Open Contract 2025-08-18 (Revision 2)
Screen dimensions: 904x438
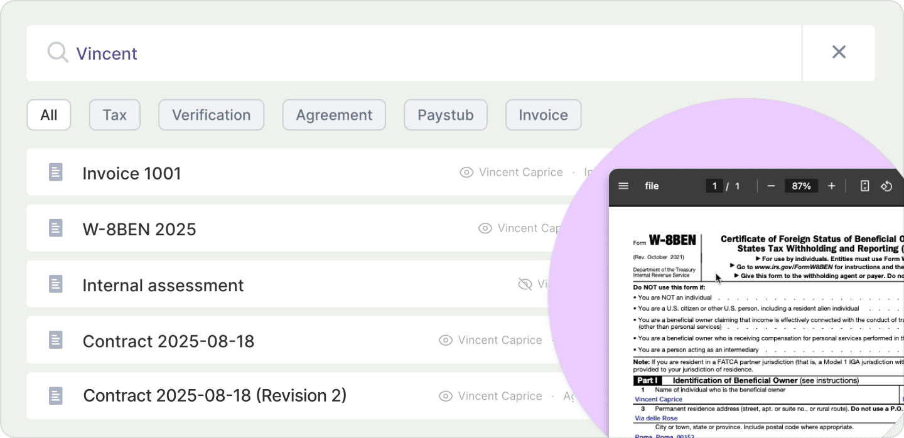214,395
